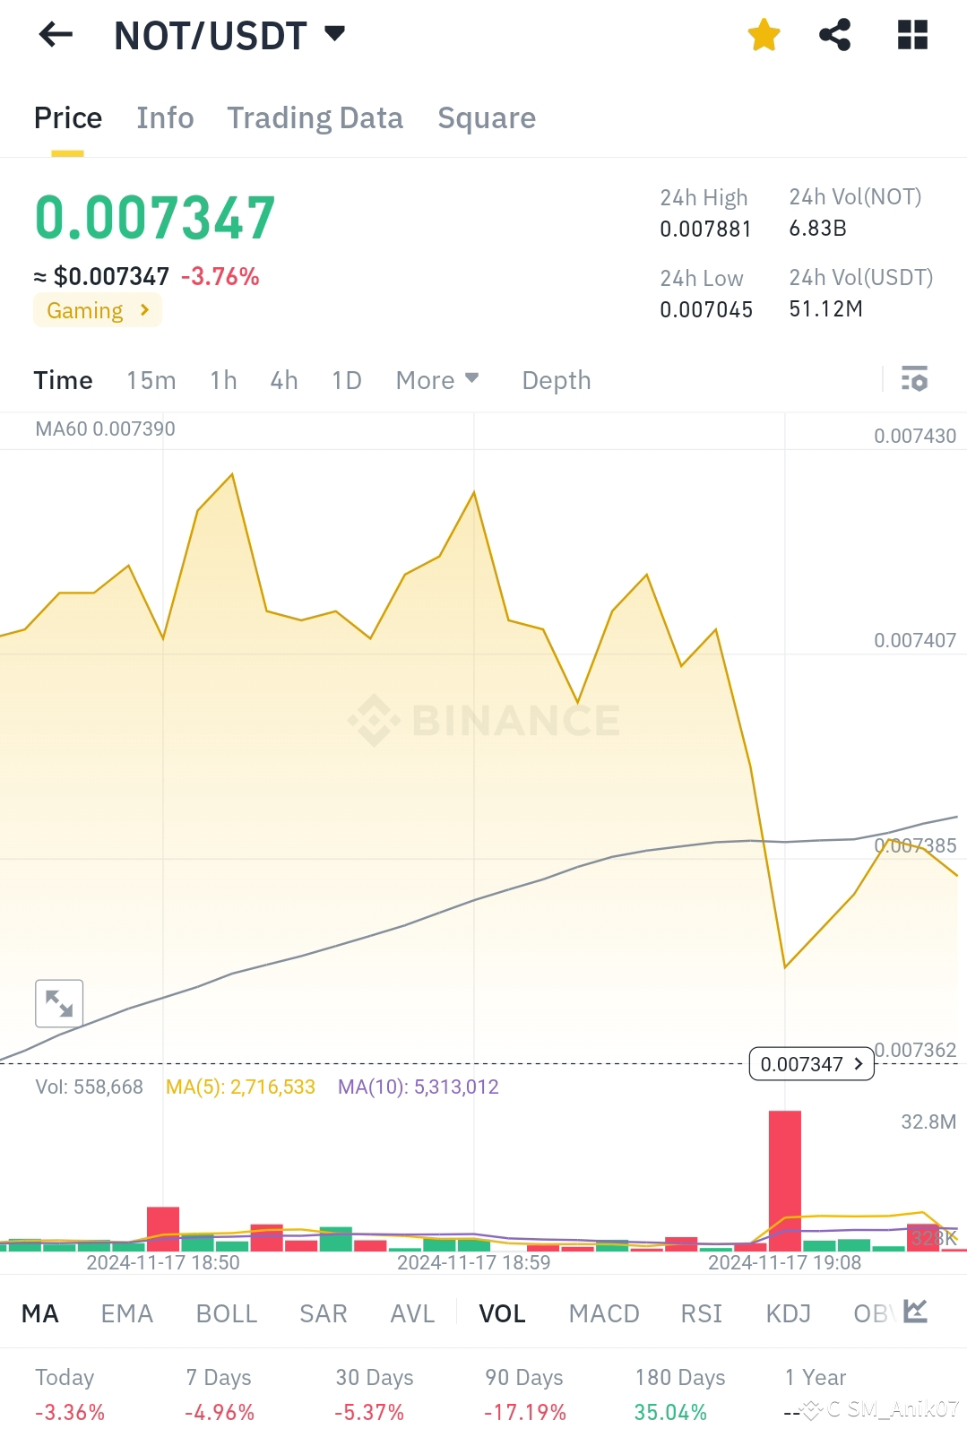Toggle the MACD indicator
The height and width of the screenshot is (1429, 967).
604,1313
